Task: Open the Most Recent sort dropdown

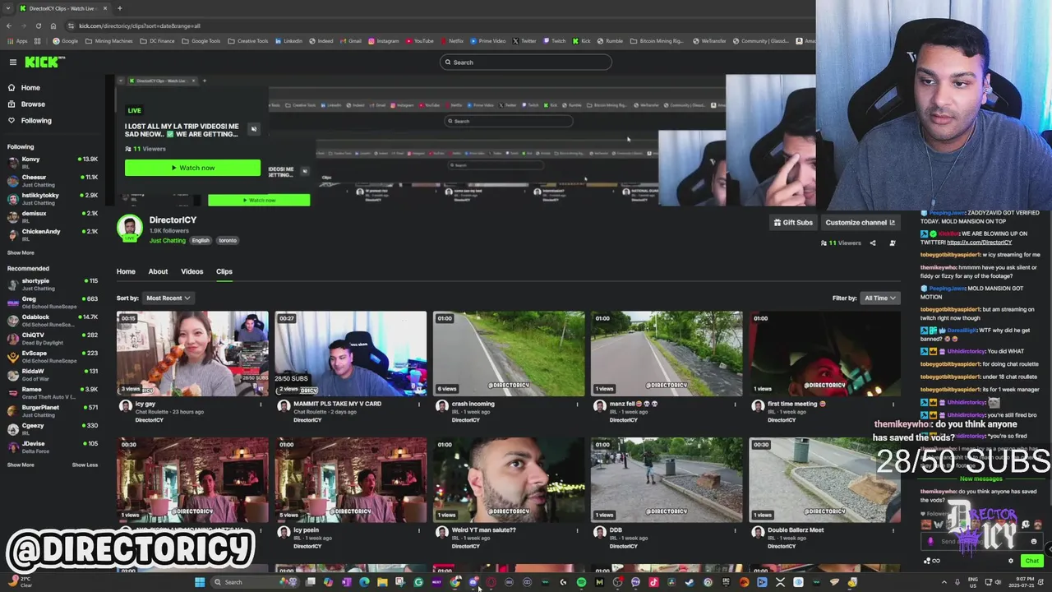Action: click(x=168, y=298)
